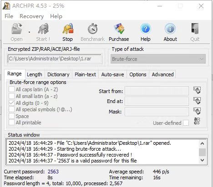Click the encrypted file path field
Viewport: 213px width, 187px height.
[x=55, y=59]
